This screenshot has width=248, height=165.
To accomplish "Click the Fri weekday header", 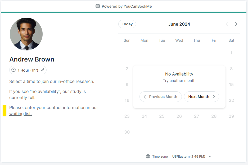I will click(214, 40).
